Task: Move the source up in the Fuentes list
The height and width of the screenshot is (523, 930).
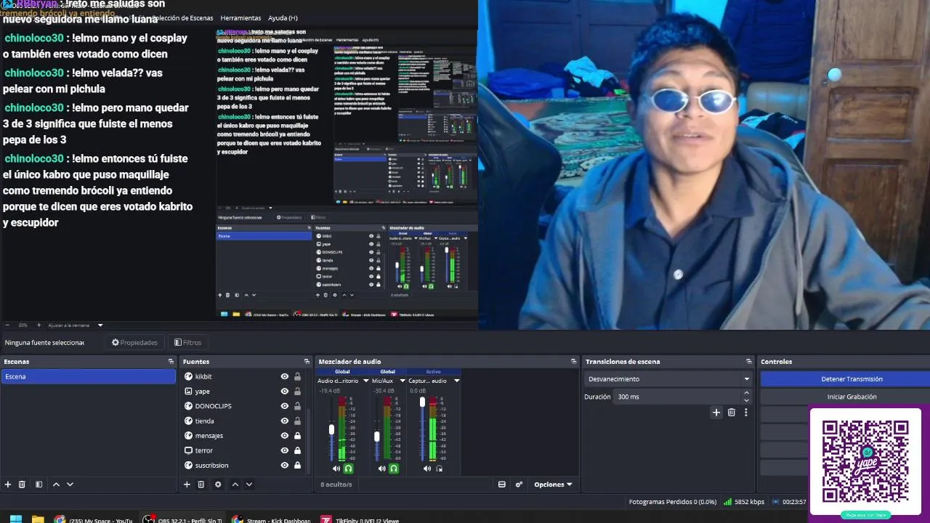Action: (235, 485)
